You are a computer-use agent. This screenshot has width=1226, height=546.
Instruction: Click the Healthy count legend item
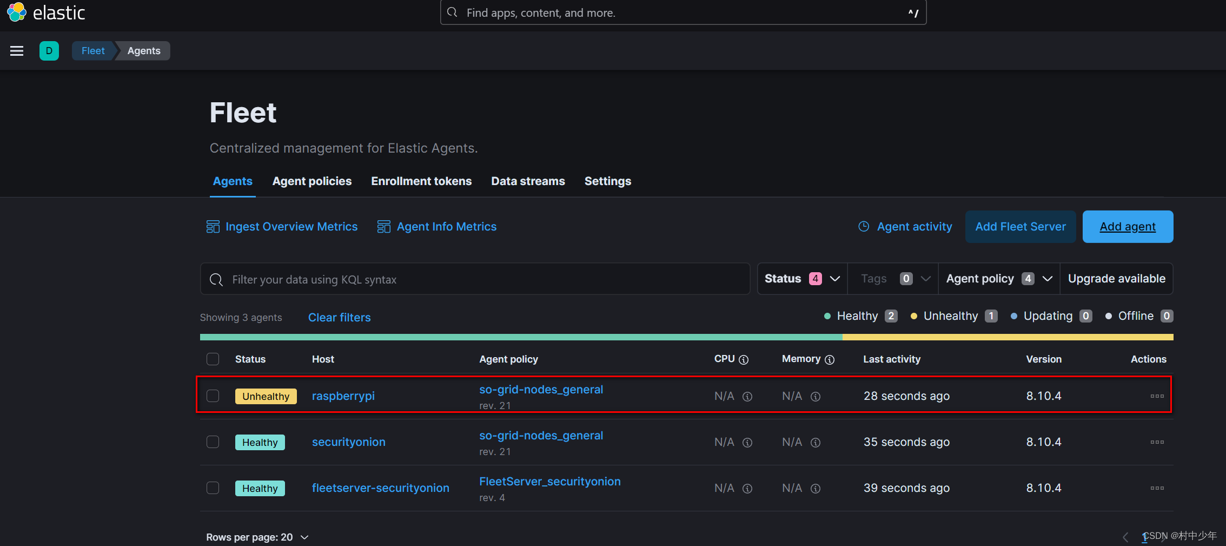861,316
